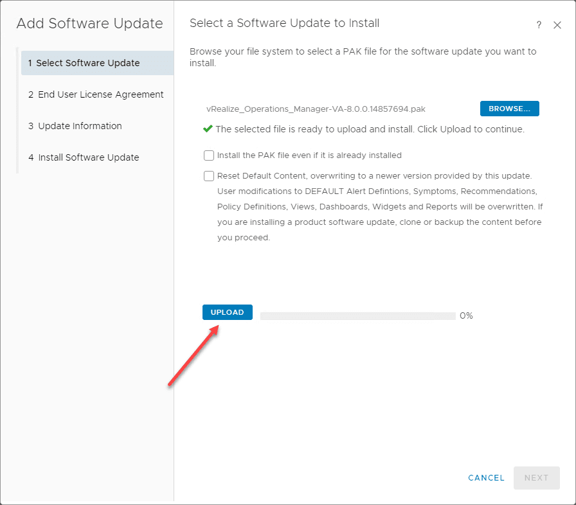Click the Next button
The height and width of the screenshot is (505, 576).
pyautogui.click(x=536, y=478)
